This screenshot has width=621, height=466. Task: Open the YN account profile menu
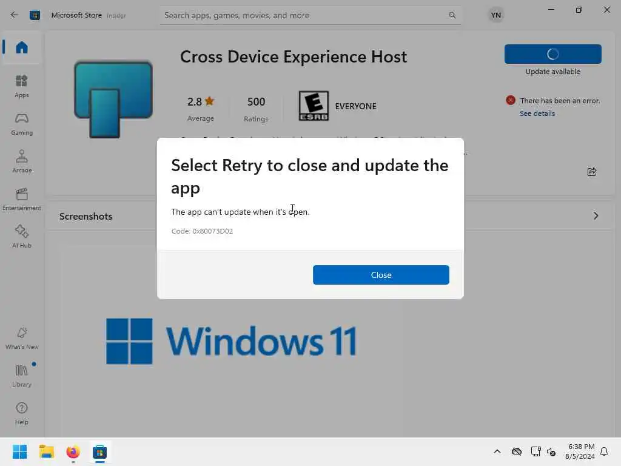496,15
